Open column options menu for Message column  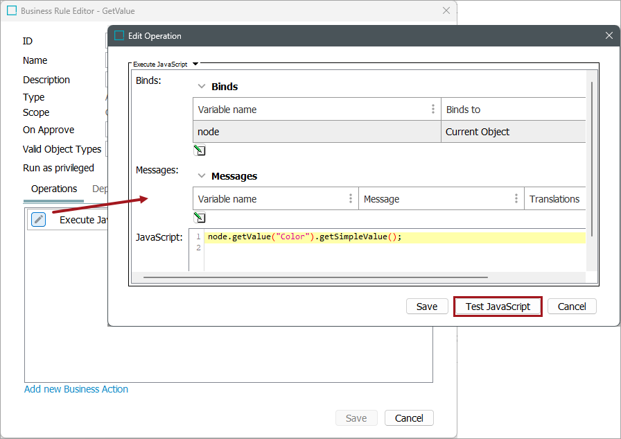[516, 199]
